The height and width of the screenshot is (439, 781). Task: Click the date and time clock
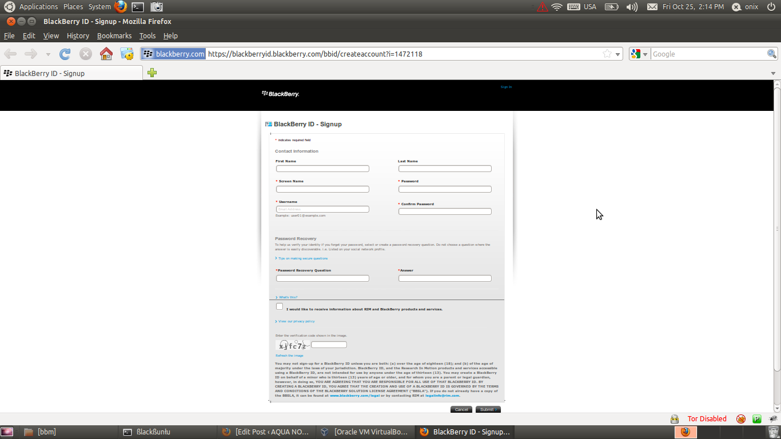click(693, 7)
